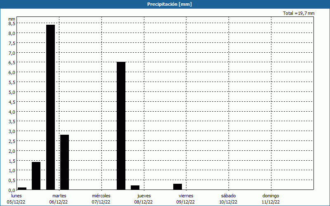330x206 pixels.
Task: Click the viernes axis label
Action: click(x=186, y=196)
